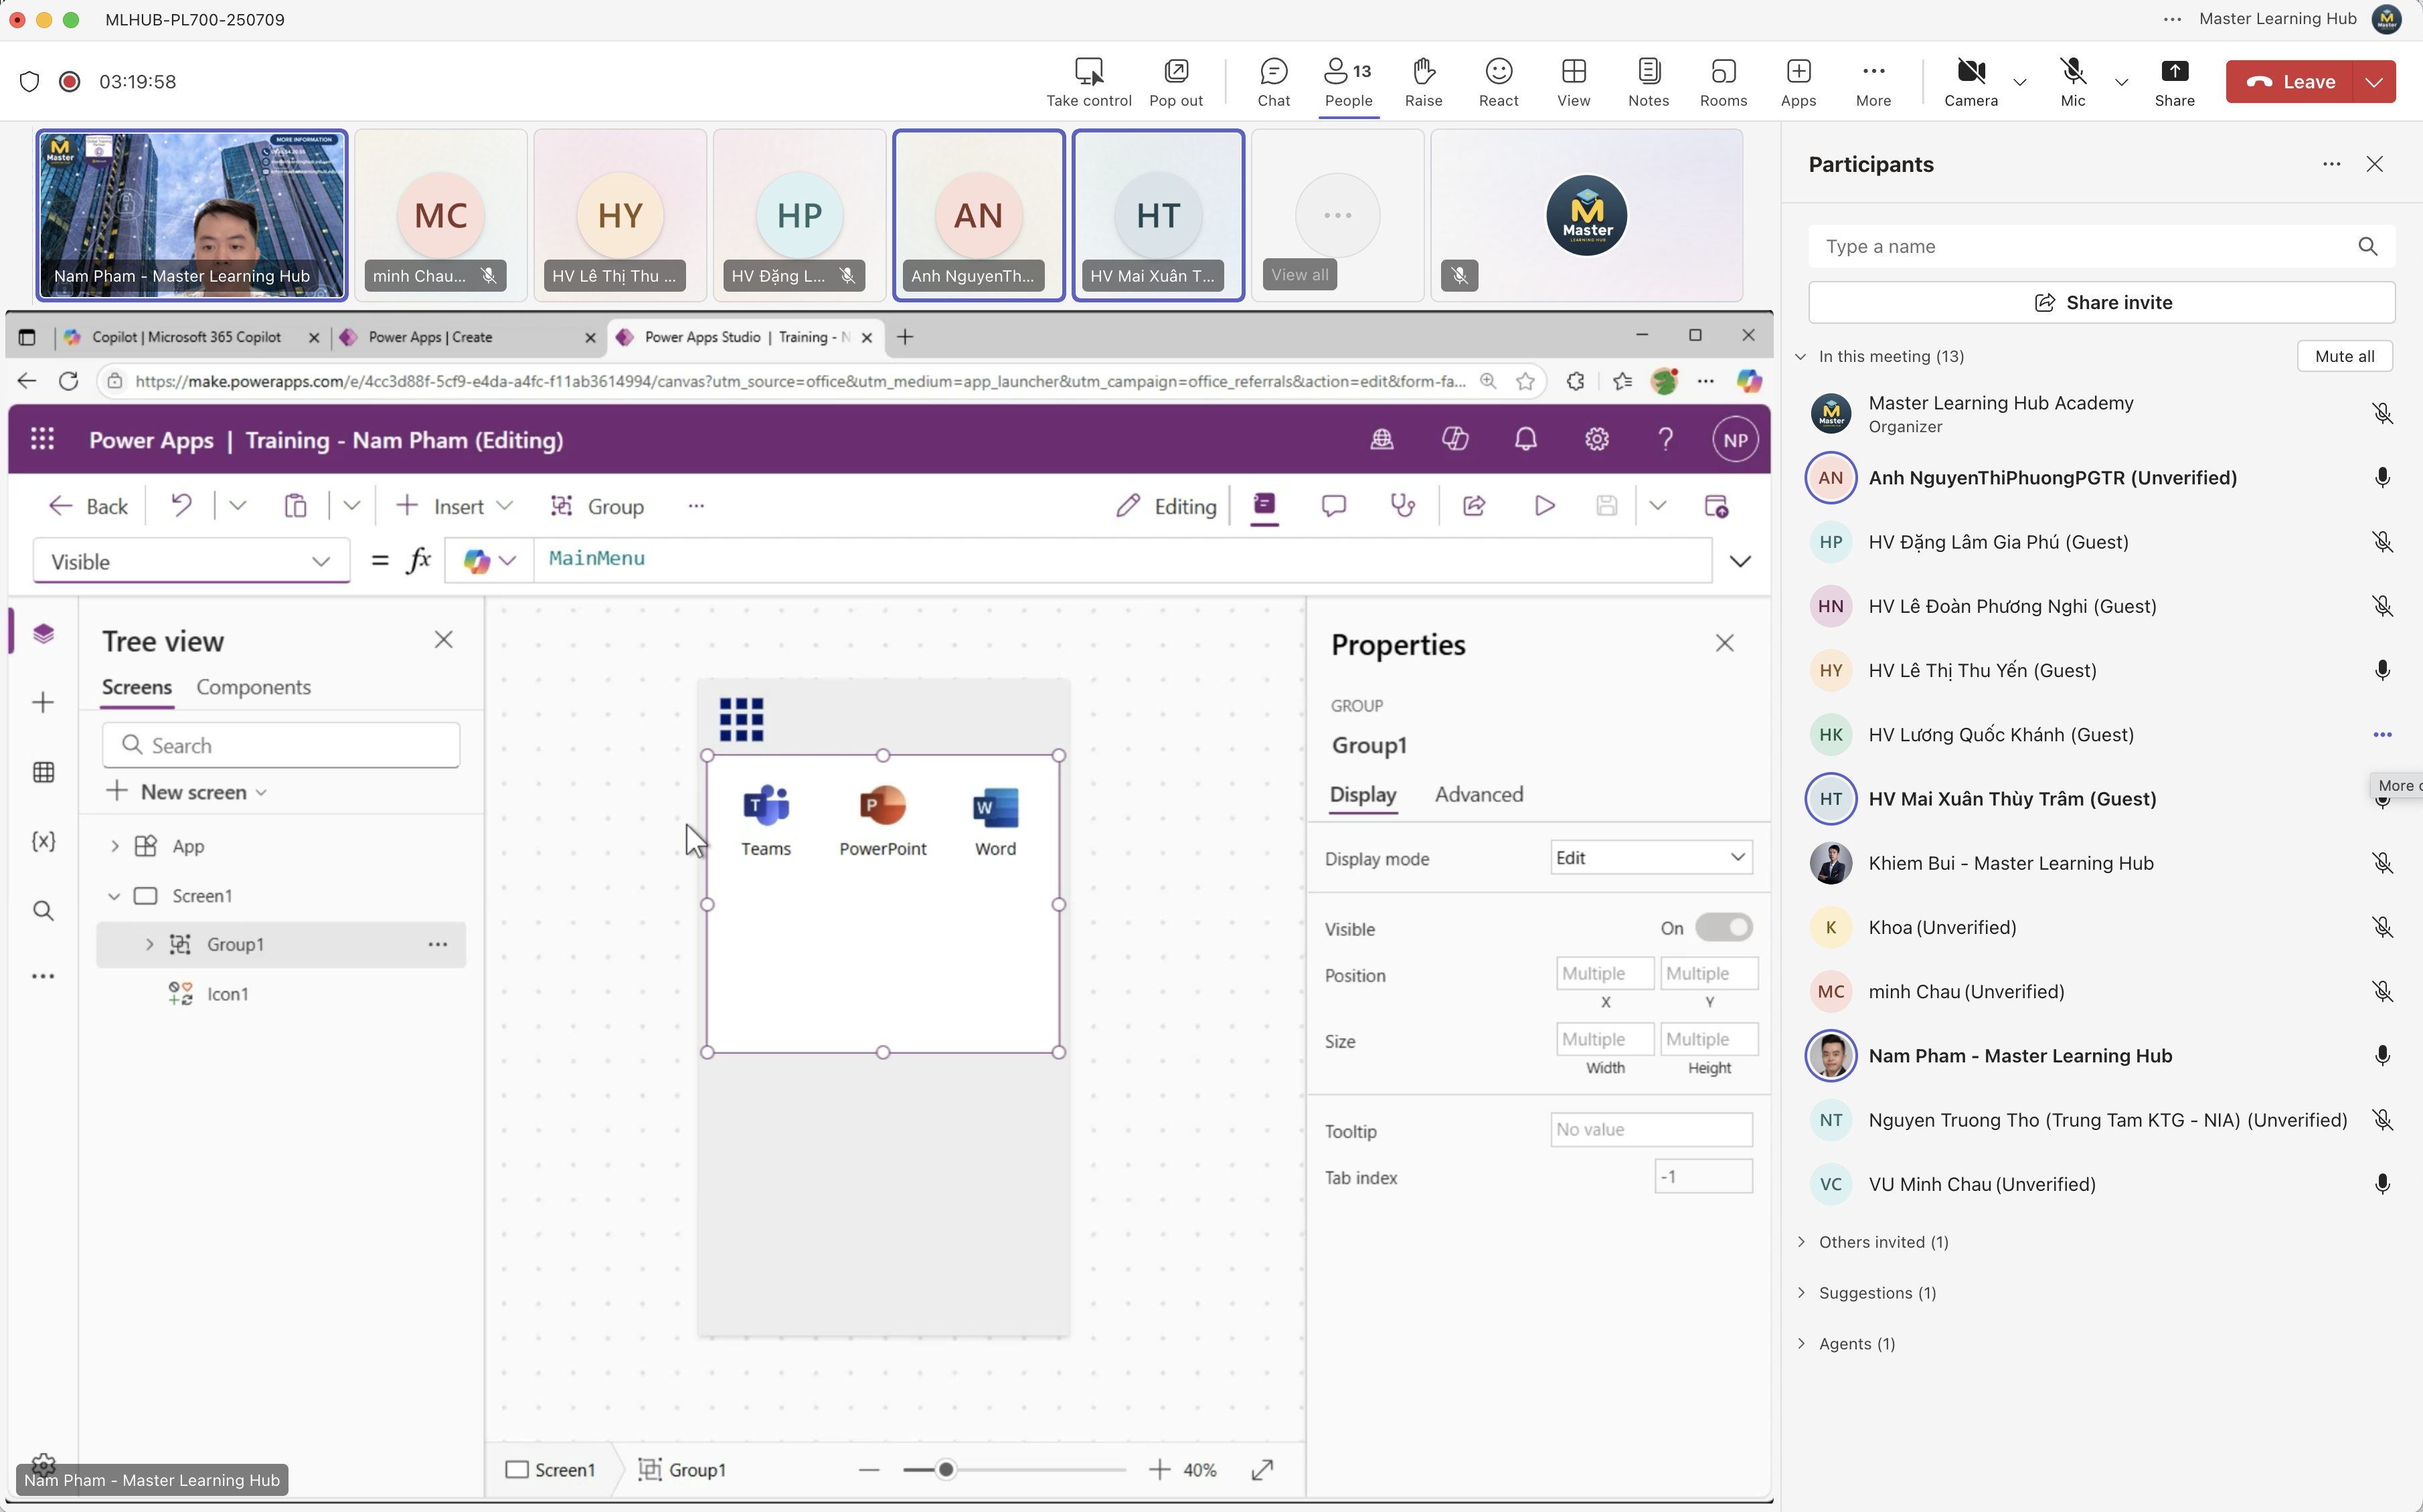Click the Copilot icon in the Power Apps header

pos(1454,439)
